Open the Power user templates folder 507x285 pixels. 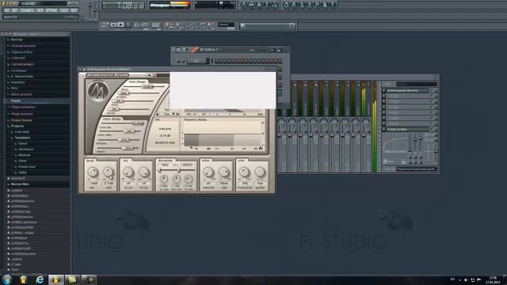point(27,167)
